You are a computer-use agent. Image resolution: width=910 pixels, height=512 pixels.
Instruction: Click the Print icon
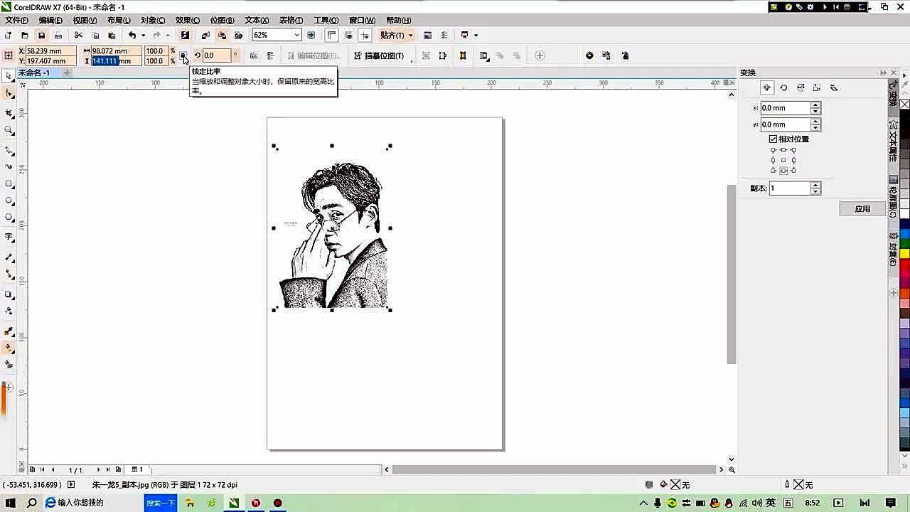[x=58, y=35]
